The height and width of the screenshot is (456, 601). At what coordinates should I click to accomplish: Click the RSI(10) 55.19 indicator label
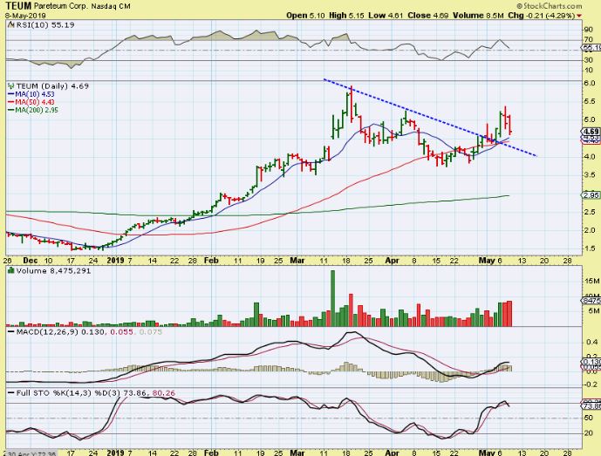click(x=44, y=25)
